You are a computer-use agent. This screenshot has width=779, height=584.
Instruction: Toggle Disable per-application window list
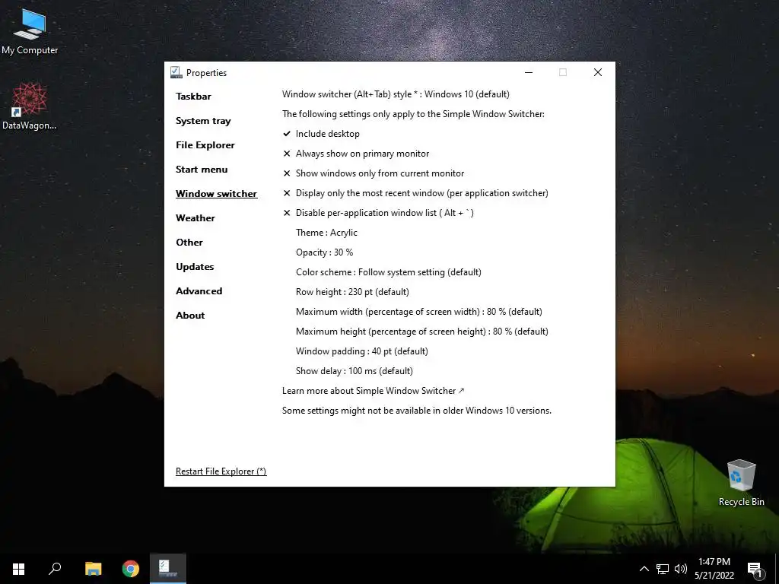pyautogui.click(x=379, y=213)
